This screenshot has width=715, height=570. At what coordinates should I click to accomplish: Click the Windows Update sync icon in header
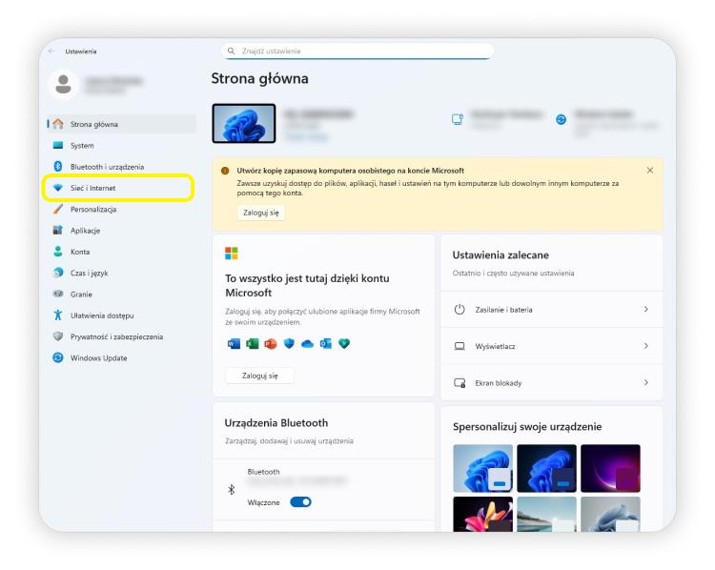[x=561, y=119]
